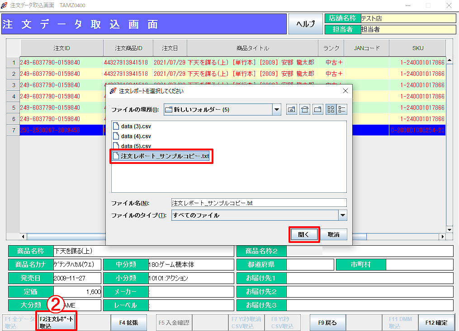Image resolution: width=459 pixels, height=331 pixels.
Task: Click the ファイル名 text field
Action: (259, 203)
